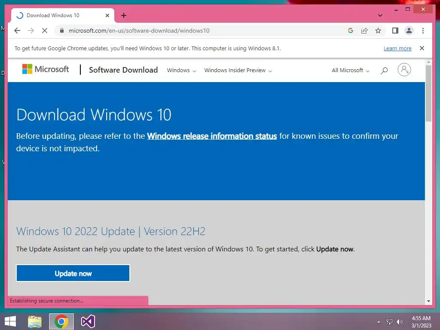Click the scroll down arrow

[x=428, y=301]
